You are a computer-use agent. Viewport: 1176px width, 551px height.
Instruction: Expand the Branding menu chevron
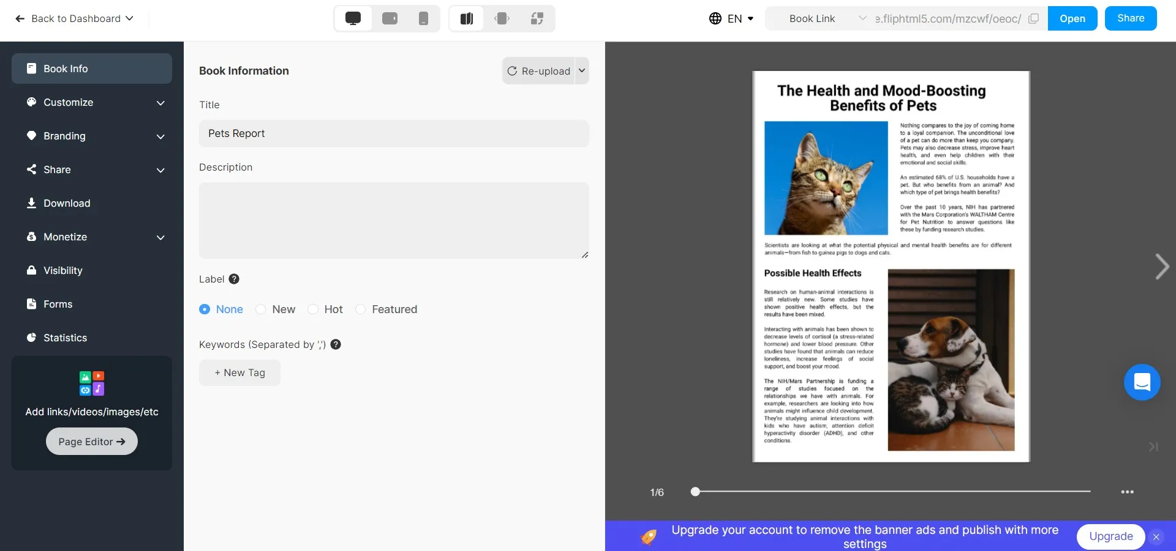(160, 136)
